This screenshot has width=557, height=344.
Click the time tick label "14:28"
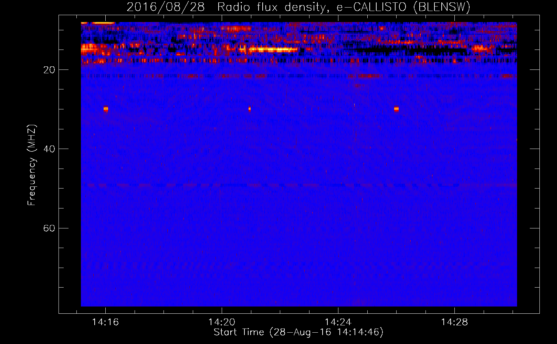(x=454, y=322)
